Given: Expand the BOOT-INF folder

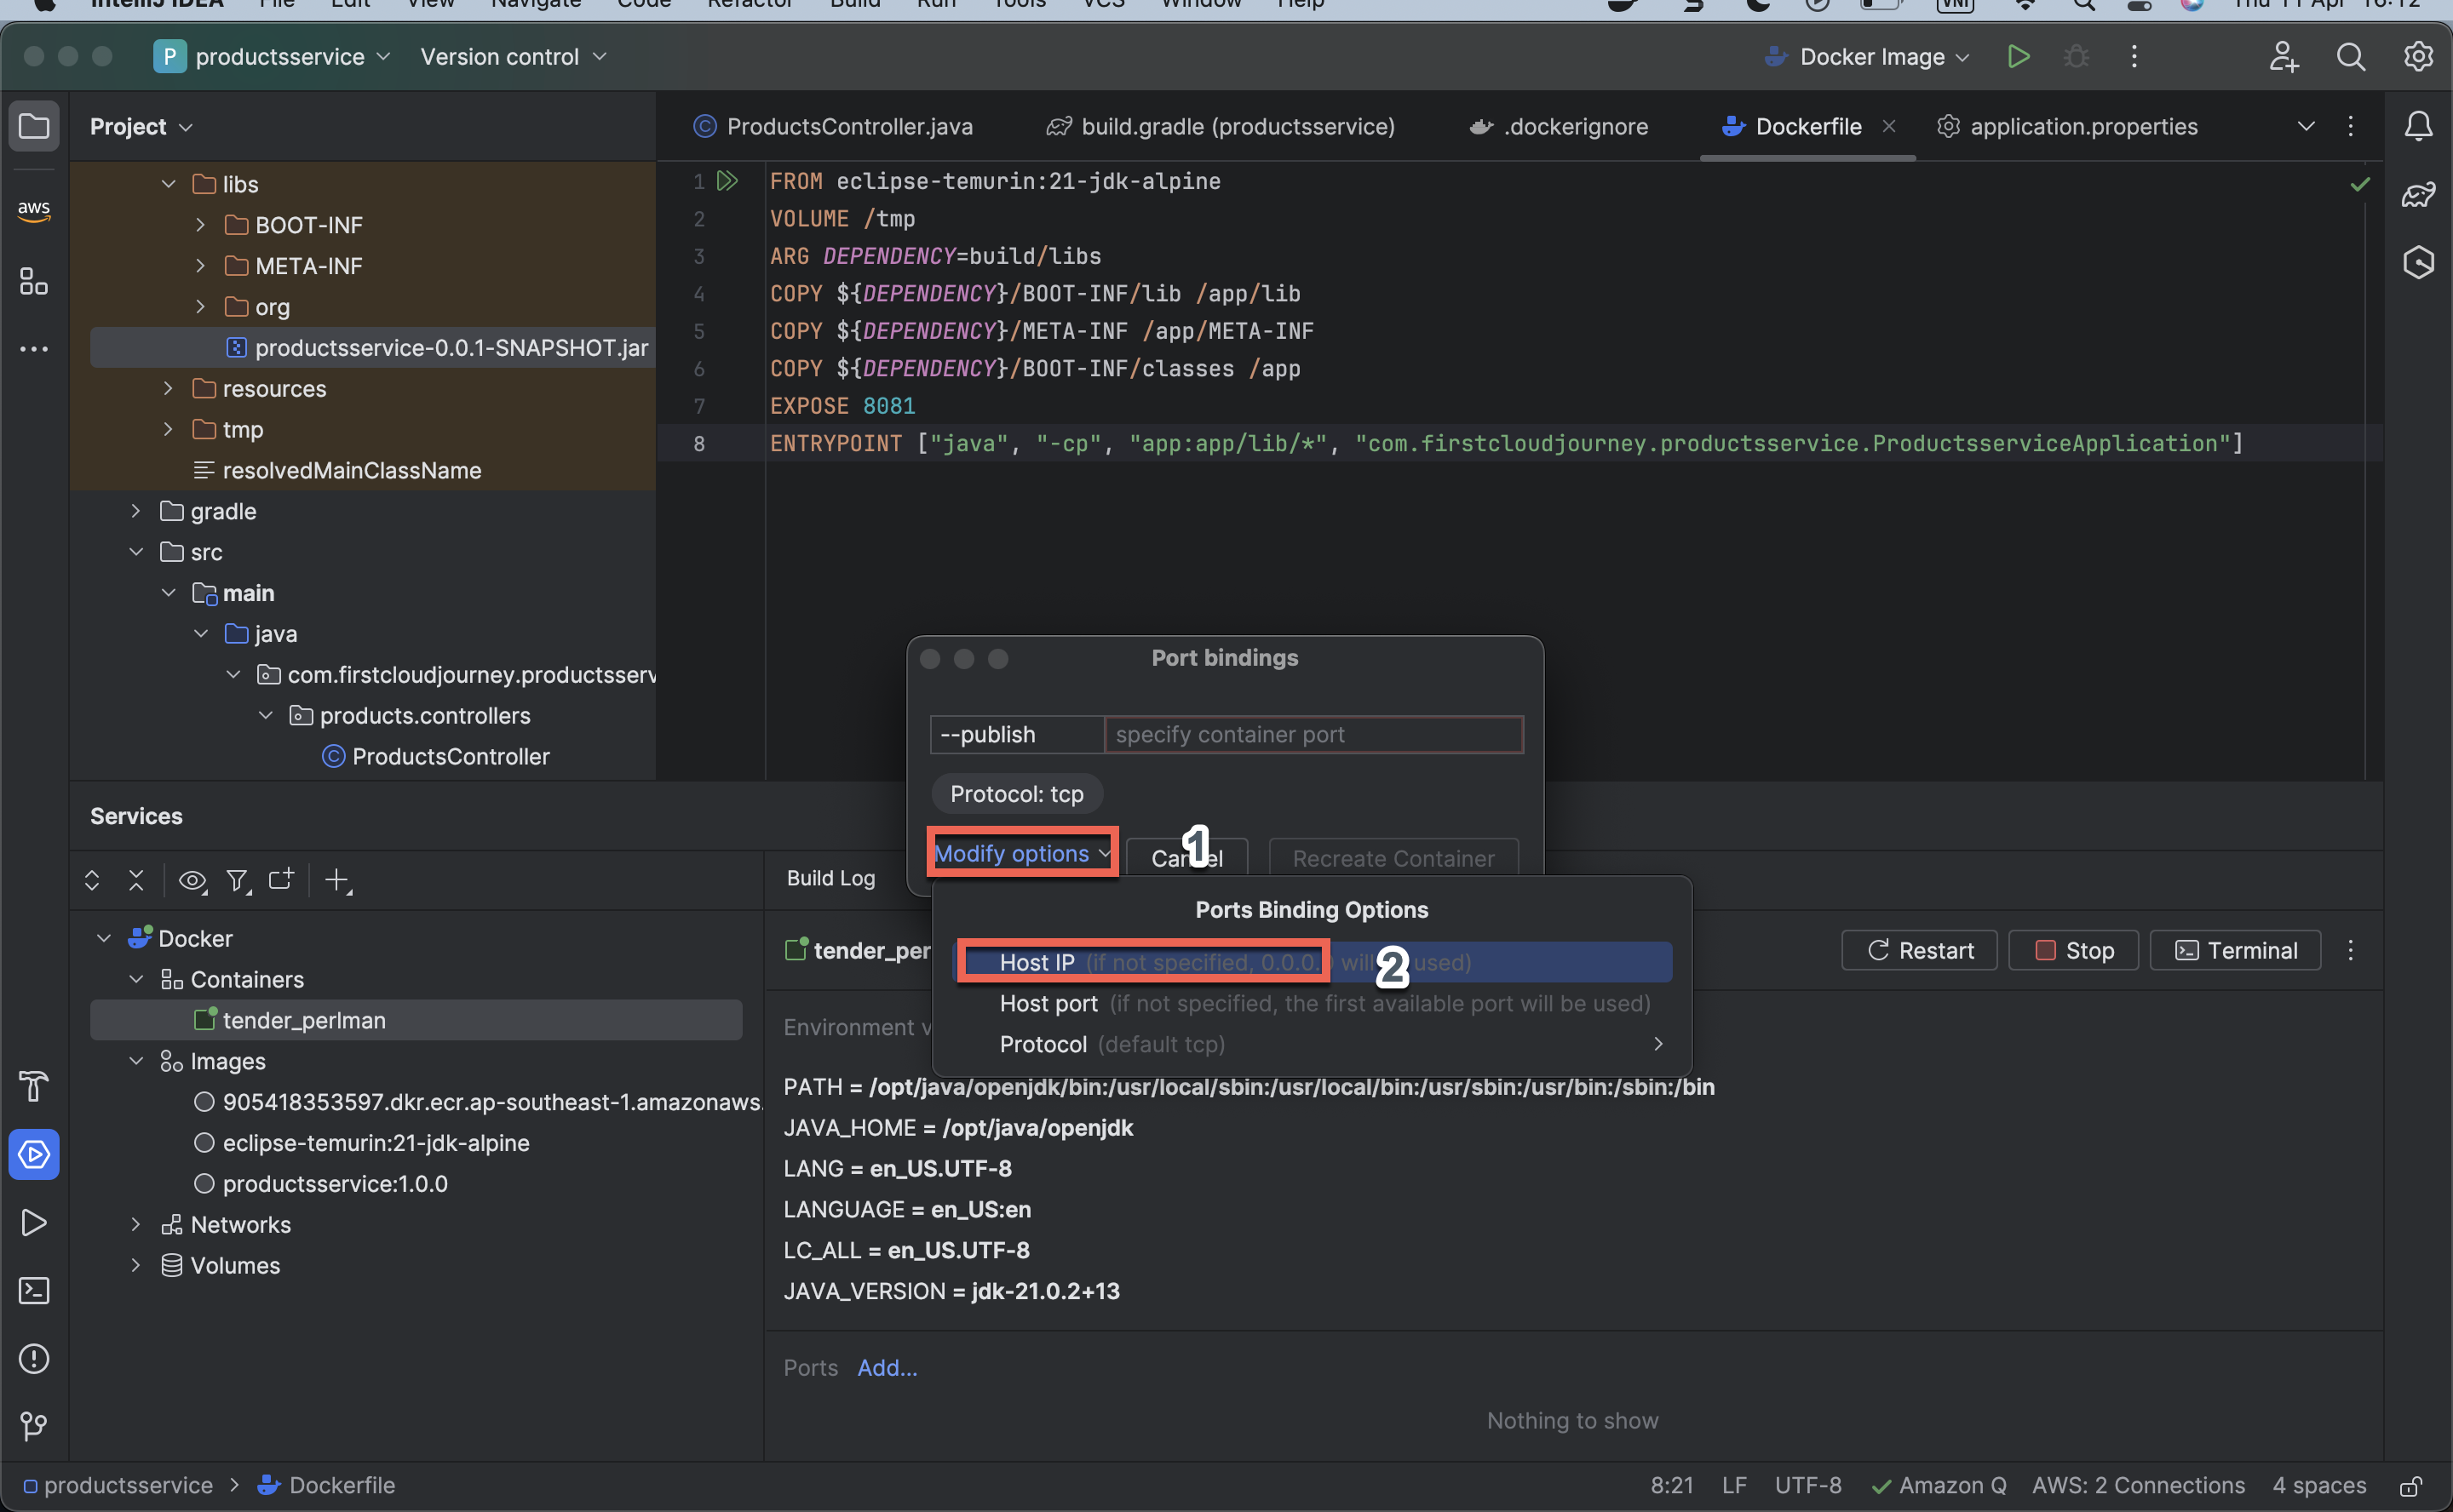Looking at the screenshot, I should point(200,225).
